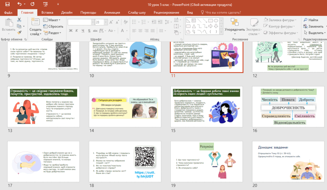Image resolution: width=327 pixels, height=190 pixels.
Task: Expand the Раздел section dropdown
Action: (x=52, y=33)
